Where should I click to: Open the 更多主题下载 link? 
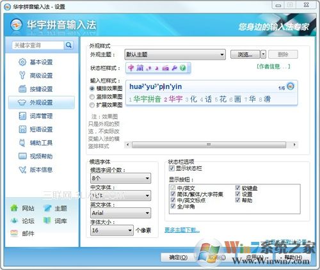pyautogui.click(x=182, y=230)
